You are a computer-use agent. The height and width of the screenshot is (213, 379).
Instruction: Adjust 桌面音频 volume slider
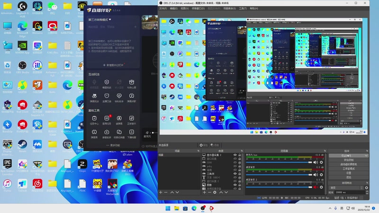(x=279, y=175)
